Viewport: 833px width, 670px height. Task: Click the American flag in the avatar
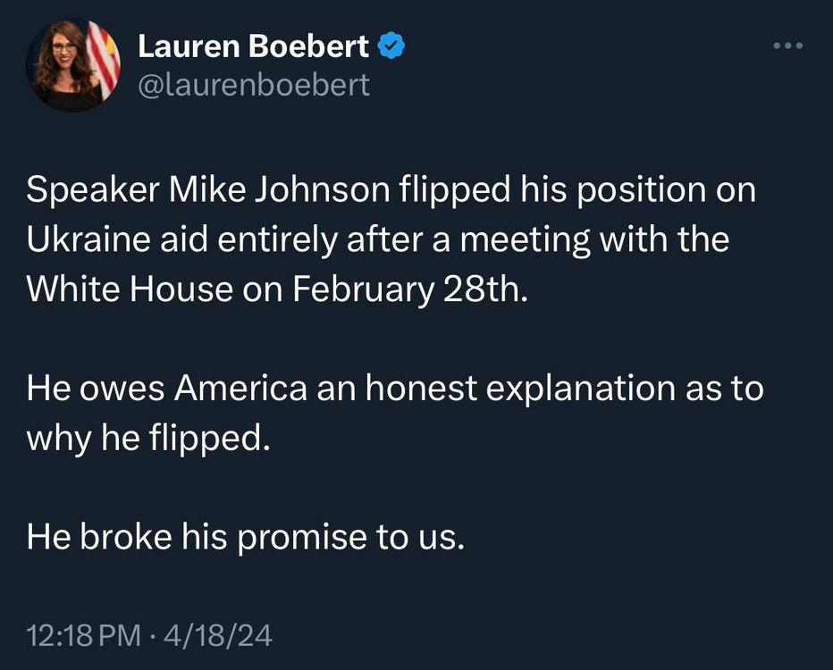(105, 59)
